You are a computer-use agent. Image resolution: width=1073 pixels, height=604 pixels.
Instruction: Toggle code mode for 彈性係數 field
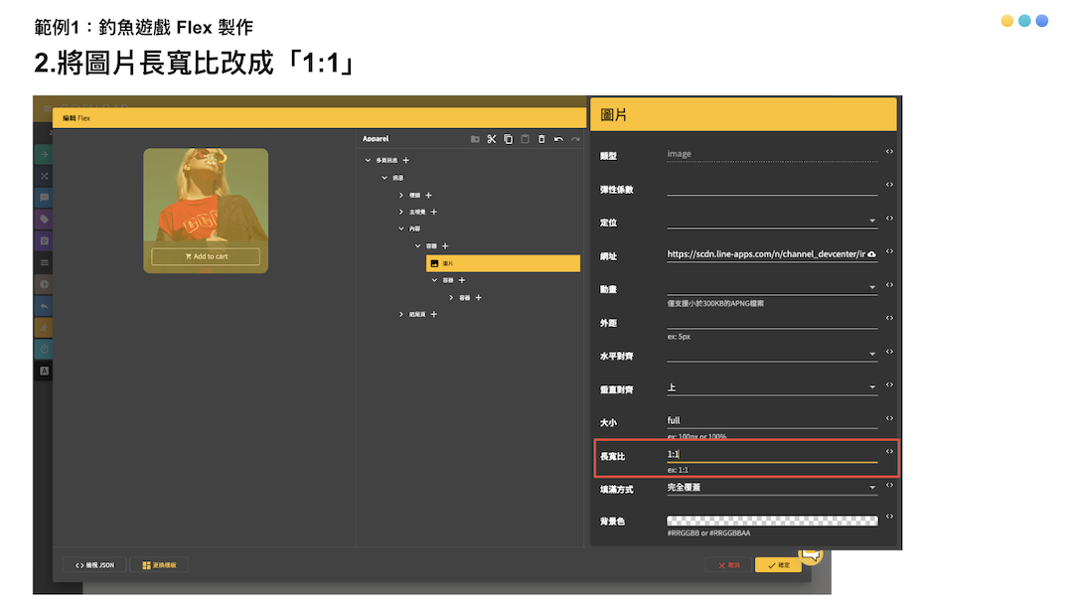coord(889,185)
